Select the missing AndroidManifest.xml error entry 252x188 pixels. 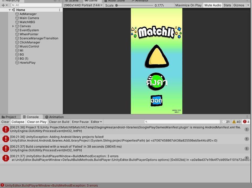click(125, 129)
